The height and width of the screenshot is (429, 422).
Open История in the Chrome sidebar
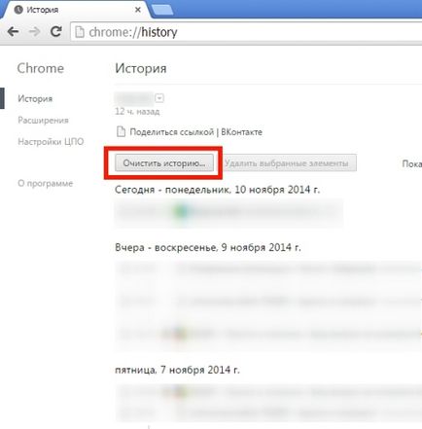pos(35,98)
